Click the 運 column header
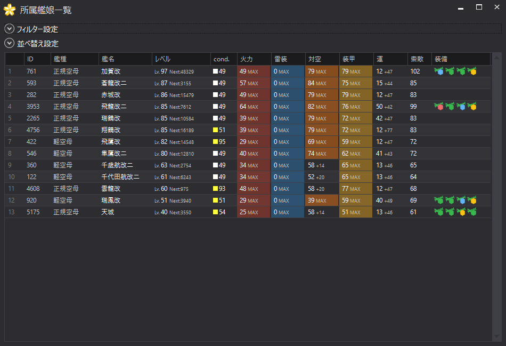The image size is (506, 346). pyautogui.click(x=390, y=59)
